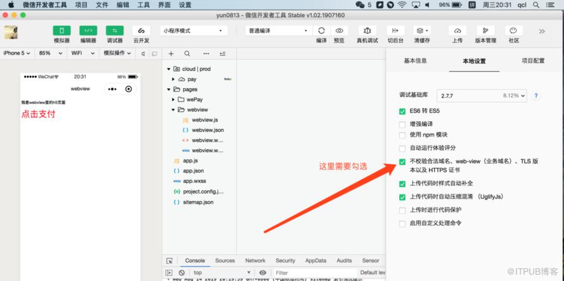Click the mini program capsule menu dots
This screenshot has height=281, width=564.
[112, 89]
